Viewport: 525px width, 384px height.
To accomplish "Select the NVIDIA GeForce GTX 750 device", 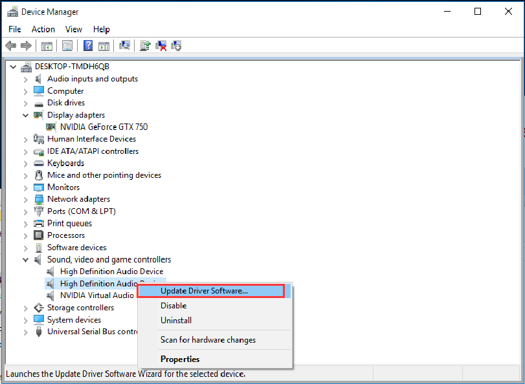I will (104, 127).
